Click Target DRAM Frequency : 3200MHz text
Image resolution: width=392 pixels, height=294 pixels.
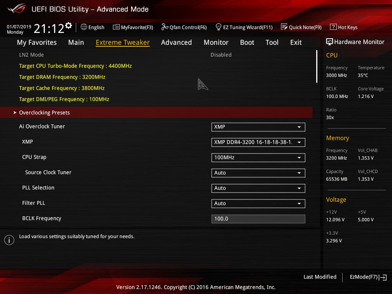[62, 77]
